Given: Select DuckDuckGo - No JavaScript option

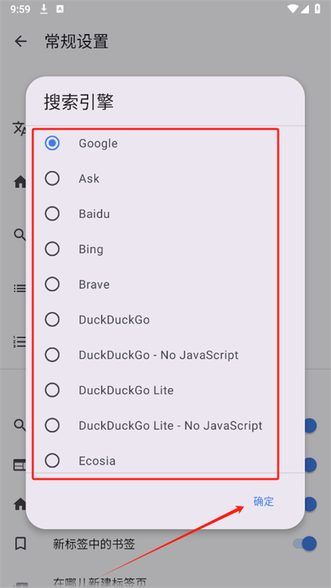Looking at the screenshot, I should [165, 355].
